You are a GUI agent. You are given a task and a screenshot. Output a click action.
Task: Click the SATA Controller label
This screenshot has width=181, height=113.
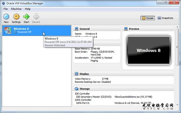click(83, 100)
